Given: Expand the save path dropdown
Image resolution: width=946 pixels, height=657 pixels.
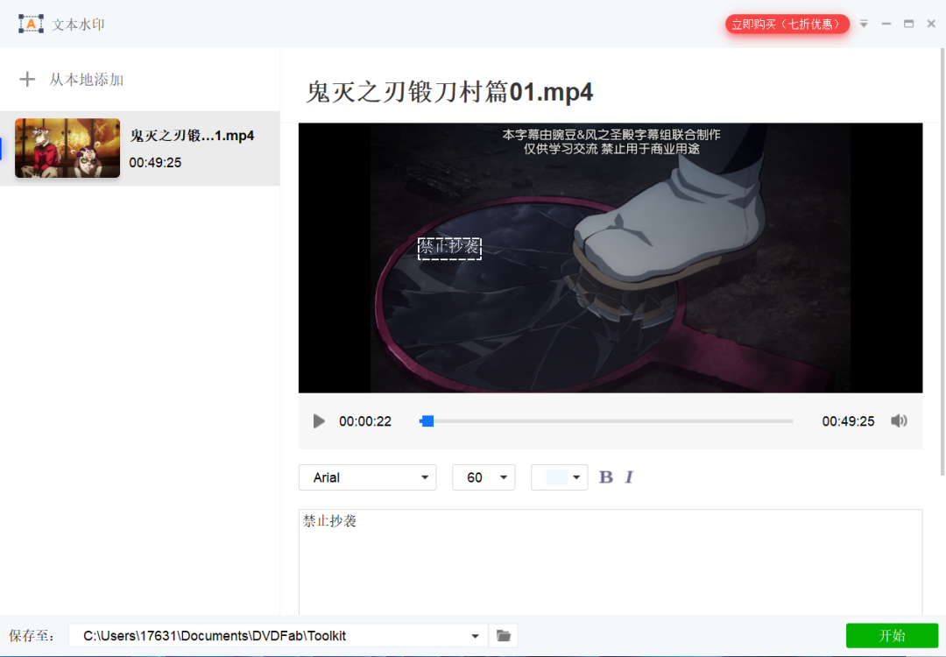Looking at the screenshot, I should tap(476, 635).
